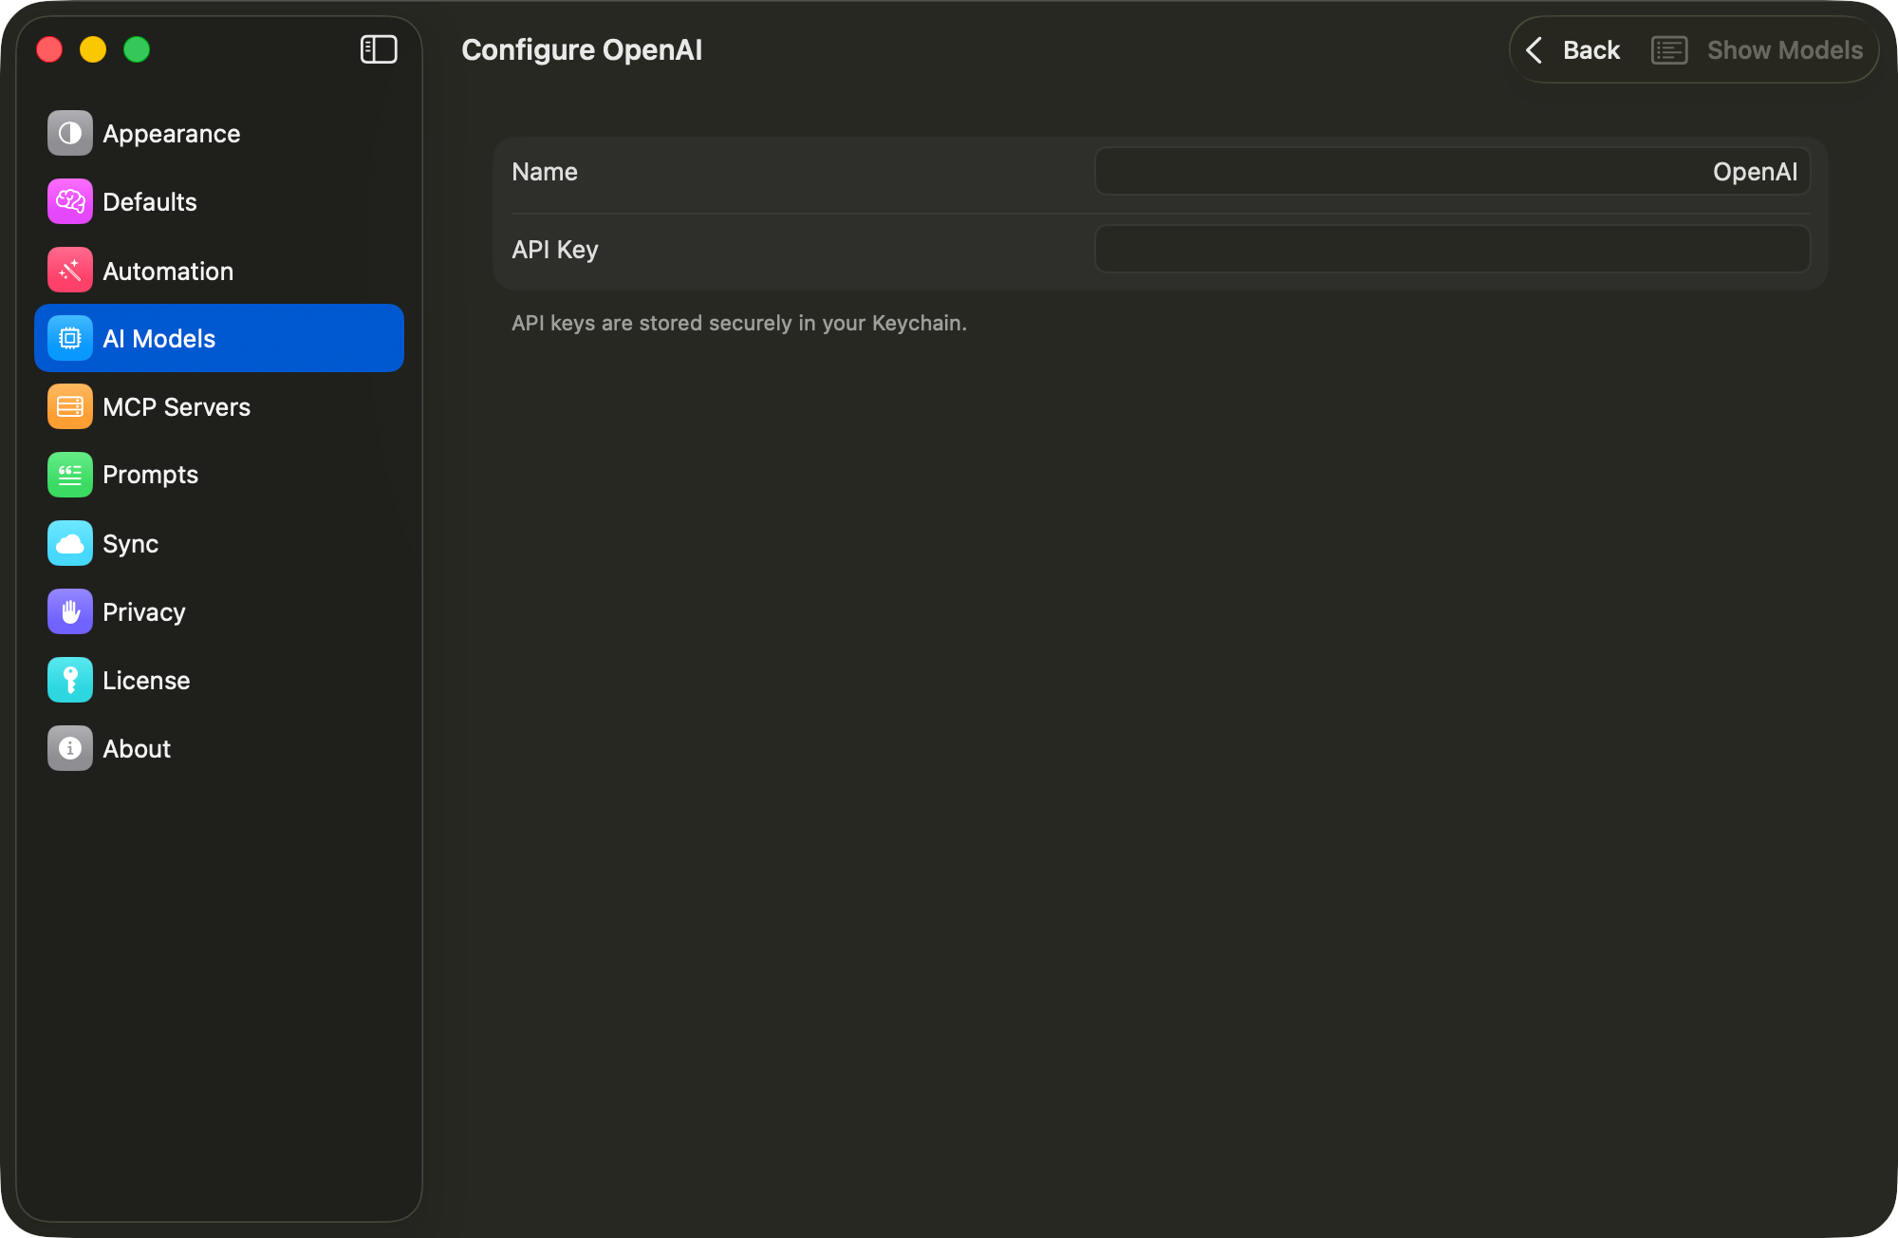Open the Defaults settings section
This screenshot has width=1898, height=1238.
(x=219, y=201)
